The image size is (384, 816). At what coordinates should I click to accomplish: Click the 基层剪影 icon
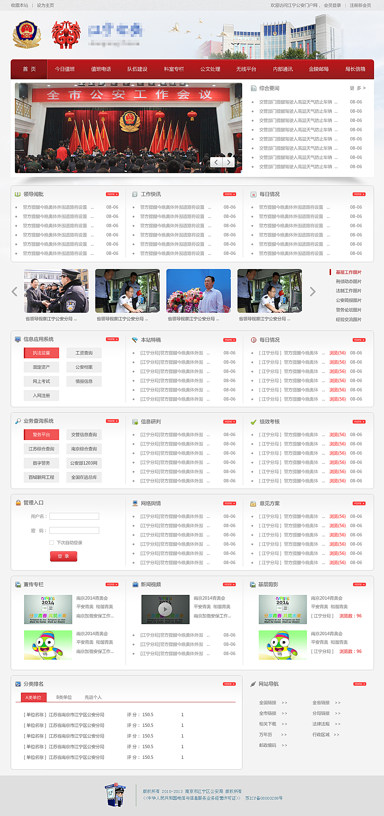tap(253, 585)
